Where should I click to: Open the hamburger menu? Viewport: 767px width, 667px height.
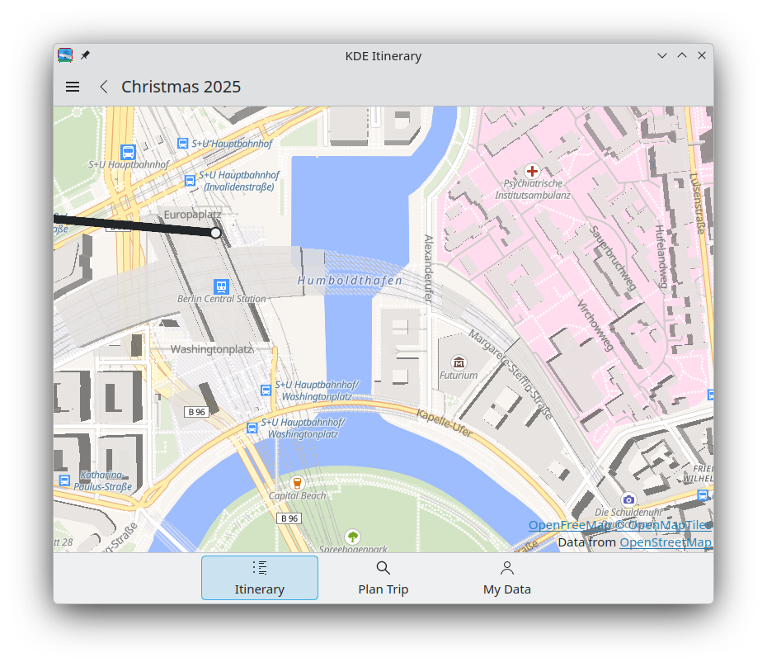tap(73, 87)
